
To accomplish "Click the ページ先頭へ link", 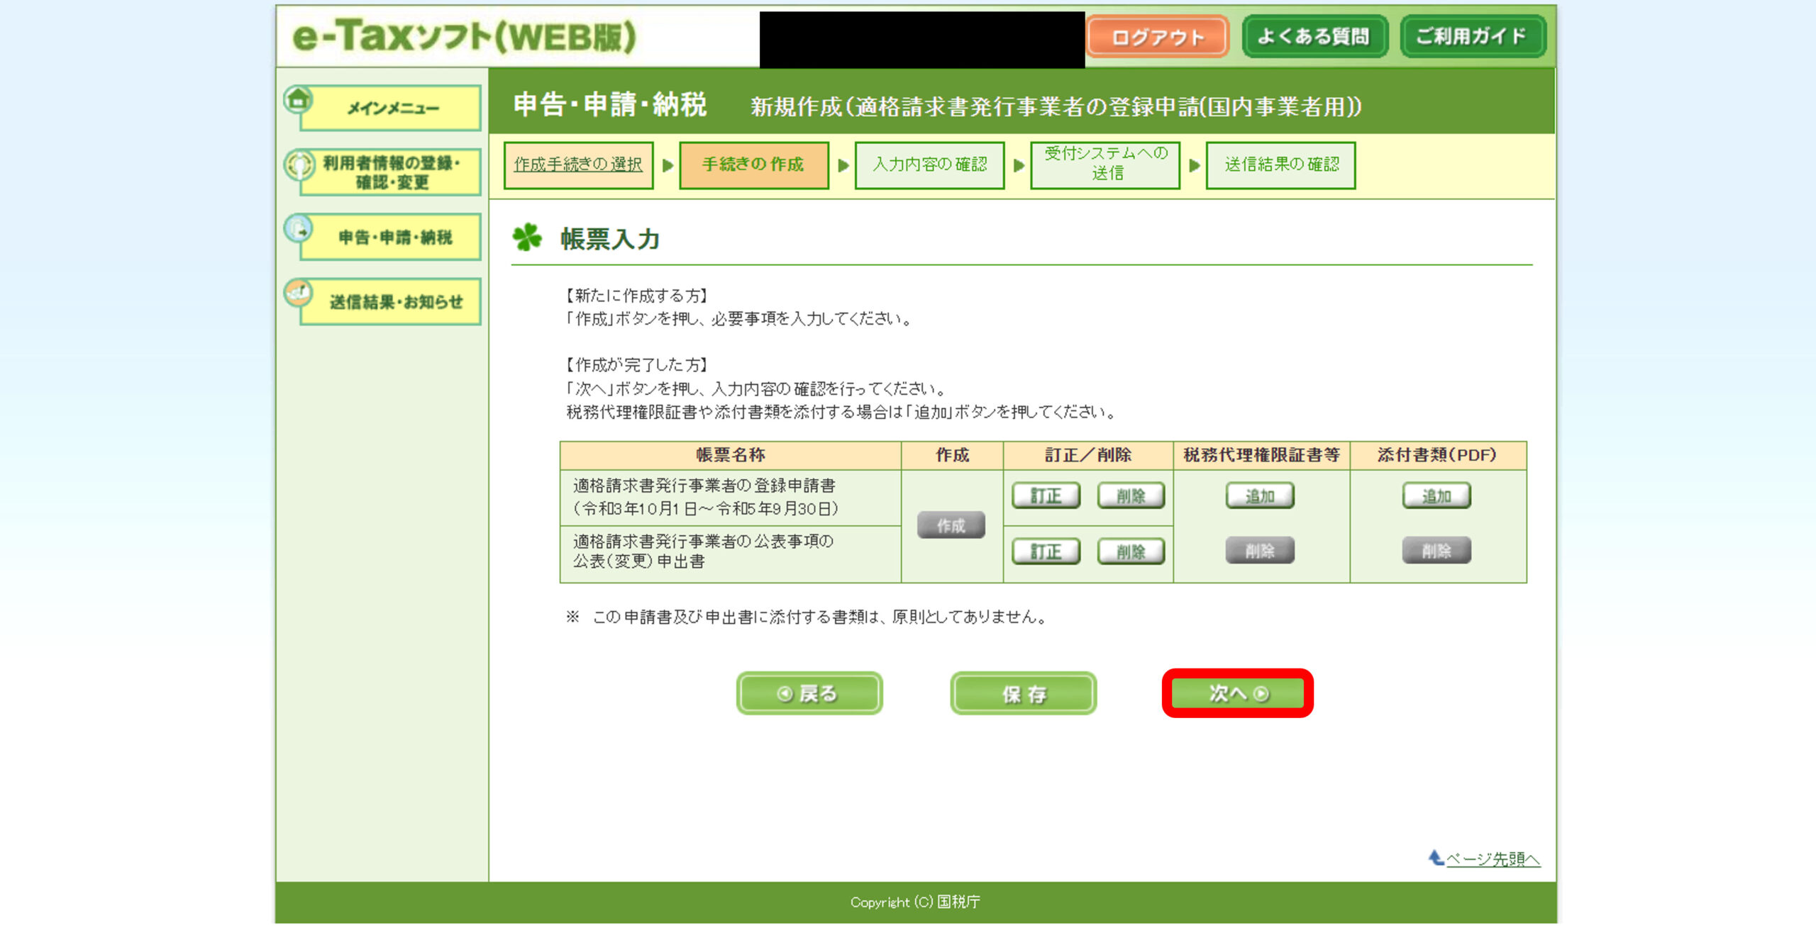I will tap(1493, 859).
